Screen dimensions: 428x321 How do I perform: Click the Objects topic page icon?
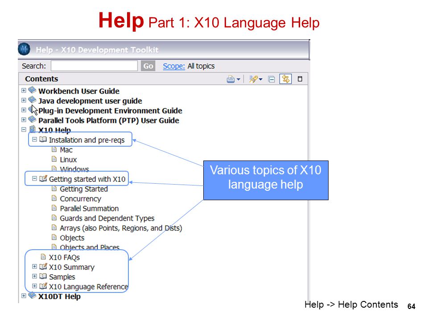tap(54, 237)
